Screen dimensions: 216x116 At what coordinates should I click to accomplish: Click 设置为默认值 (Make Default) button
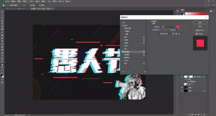(164, 34)
